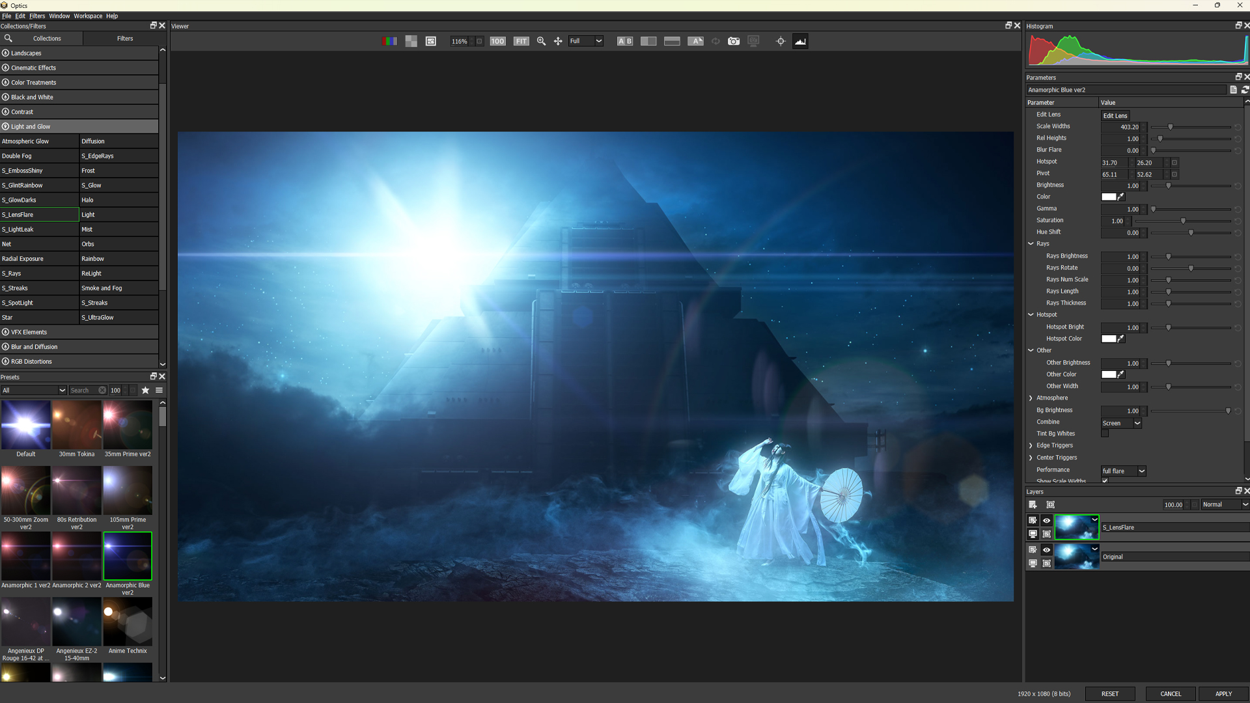Switch to the Filters tab
Screen dimensions: 1250x703
125,38
